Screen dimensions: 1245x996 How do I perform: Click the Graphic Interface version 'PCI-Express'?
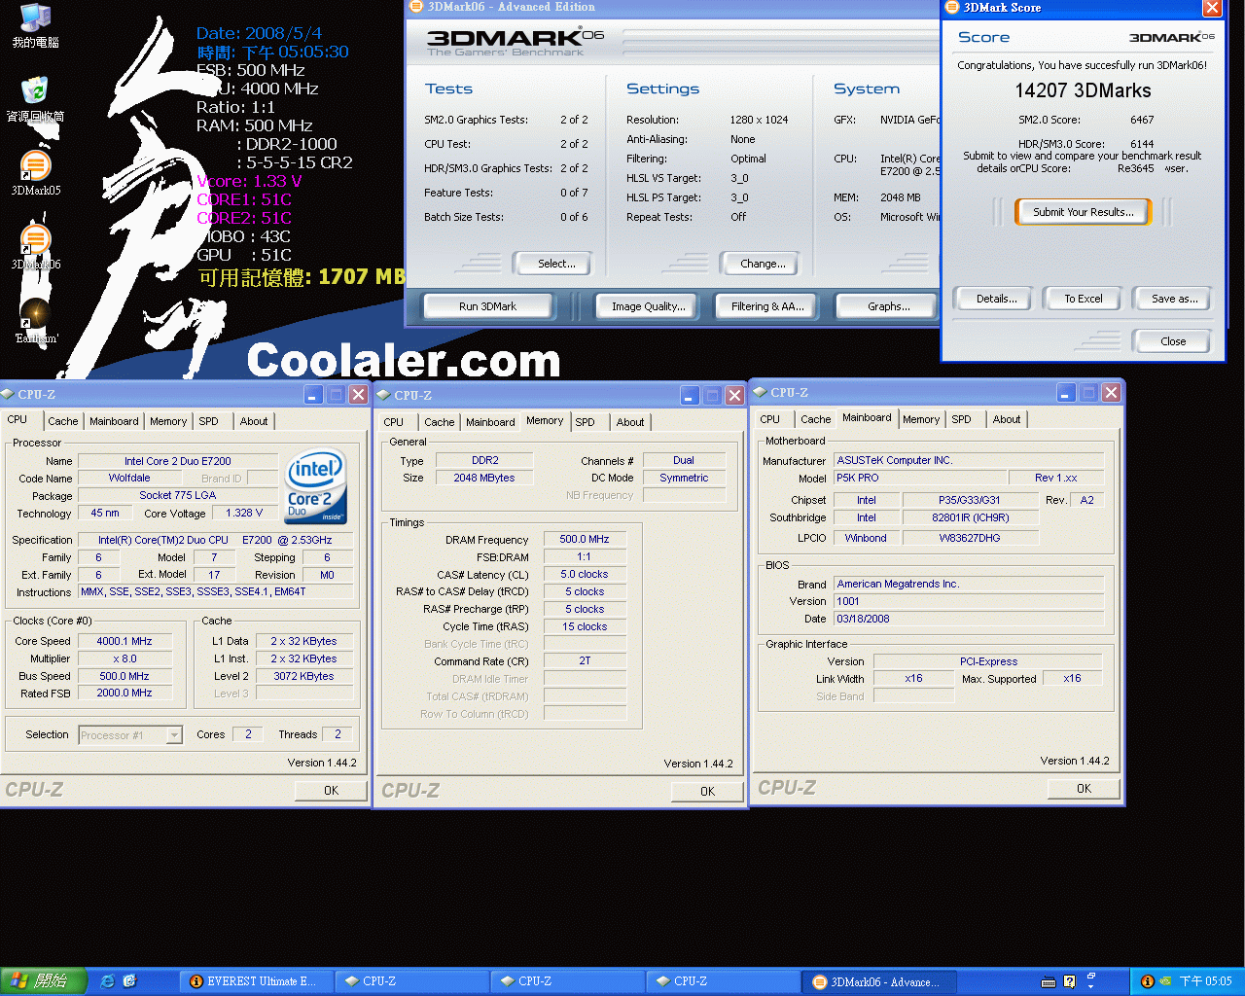[988, 661]
